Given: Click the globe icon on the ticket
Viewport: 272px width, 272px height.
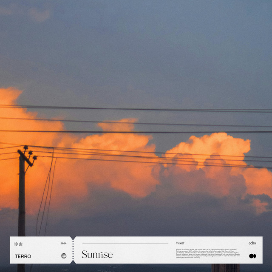Looking at the screenshot, I should [x=64, y=256].
